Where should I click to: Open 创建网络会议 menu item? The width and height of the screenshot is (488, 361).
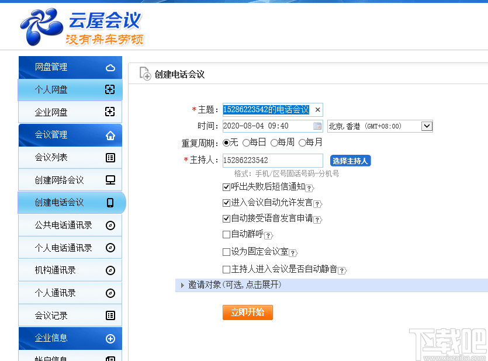70,180
